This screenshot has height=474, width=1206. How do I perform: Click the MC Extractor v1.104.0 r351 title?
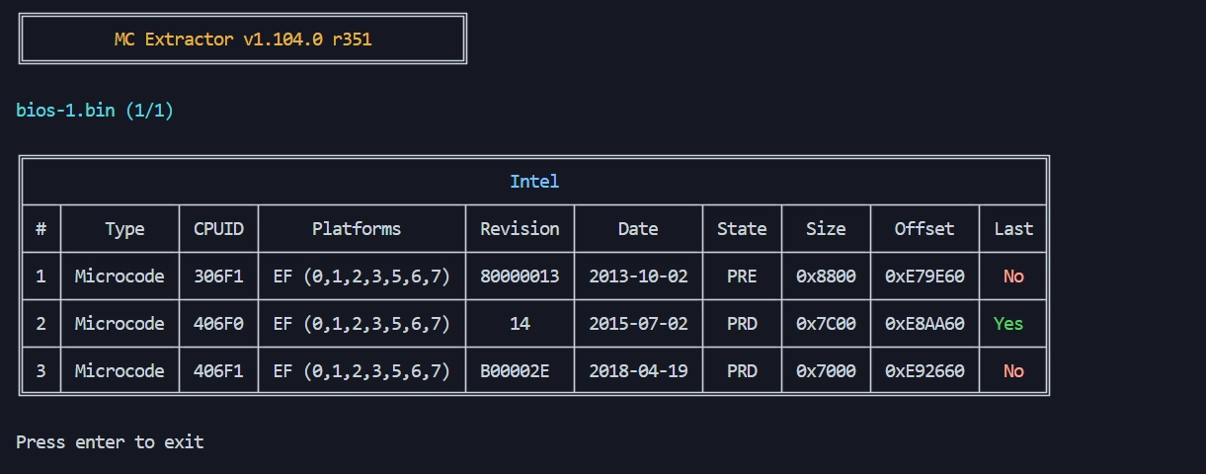[243, 39]
